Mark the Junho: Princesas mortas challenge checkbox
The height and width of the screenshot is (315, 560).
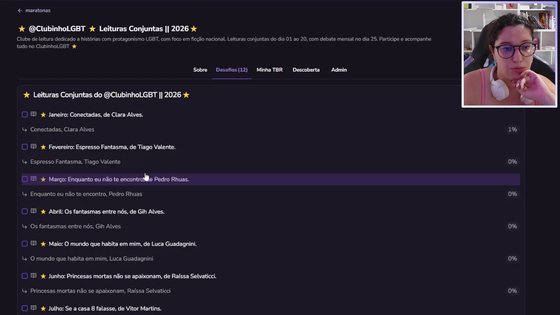(25, 276)
